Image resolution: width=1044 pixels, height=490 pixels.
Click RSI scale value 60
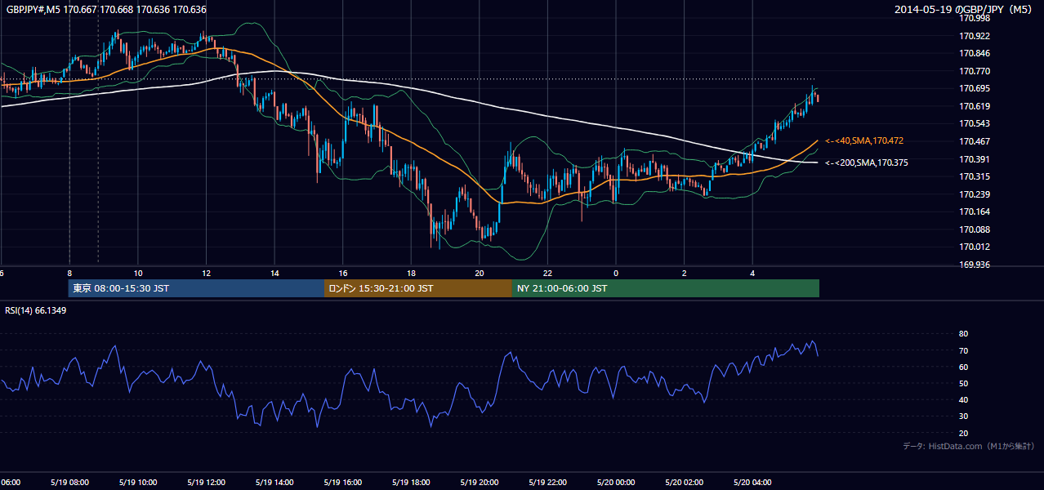click(x=964, y=367)
